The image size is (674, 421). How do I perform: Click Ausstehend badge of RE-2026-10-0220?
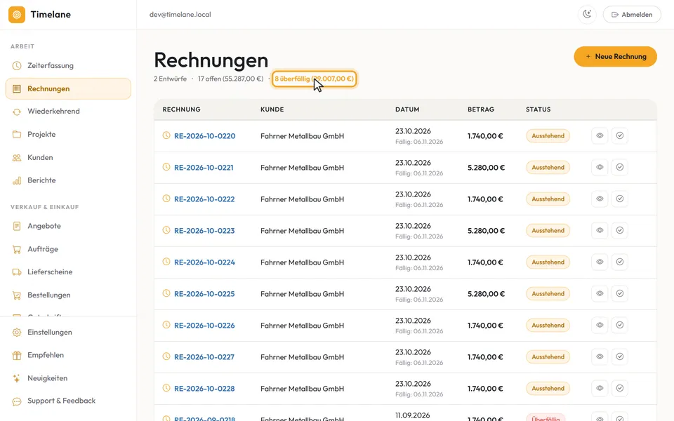[548, 135]
